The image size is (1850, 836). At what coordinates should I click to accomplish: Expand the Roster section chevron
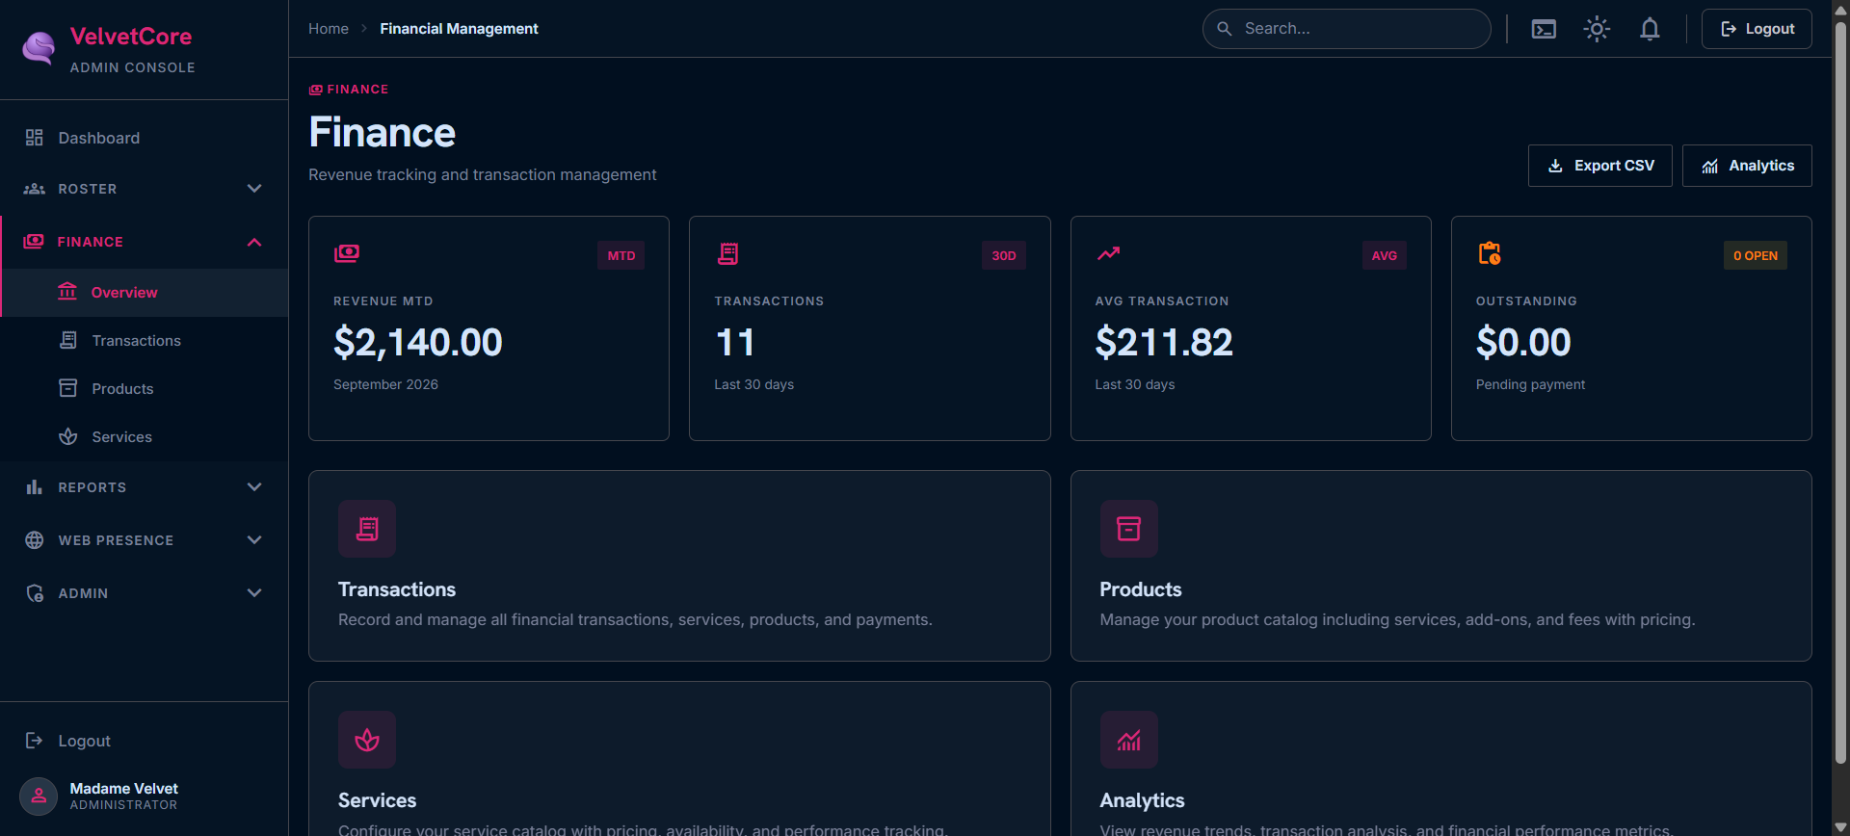pos(254,189)
